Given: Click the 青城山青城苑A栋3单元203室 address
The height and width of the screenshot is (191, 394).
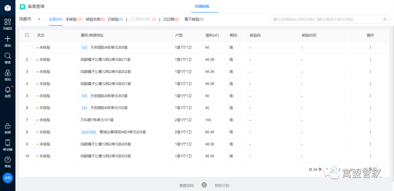Looking at the screenshot, I should click(123, 132).
